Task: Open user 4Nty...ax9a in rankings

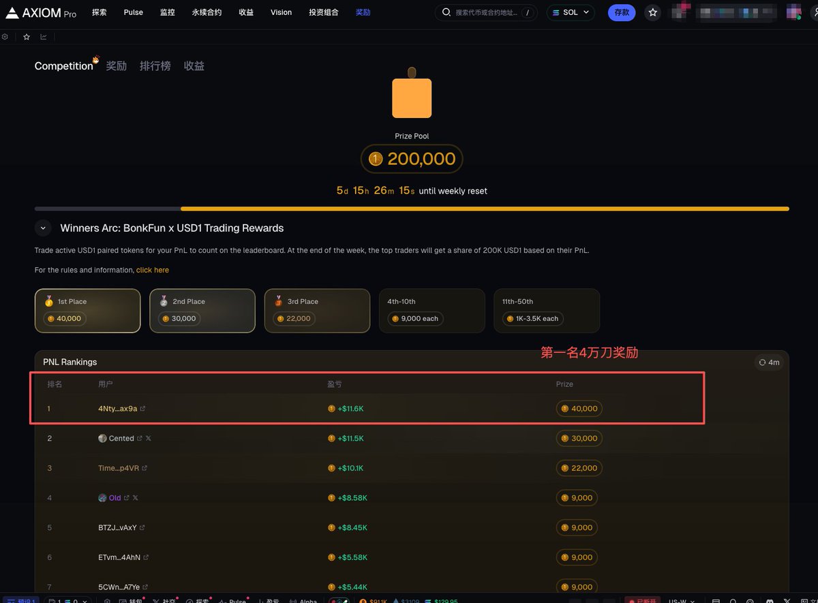Action: coord(118,409)
